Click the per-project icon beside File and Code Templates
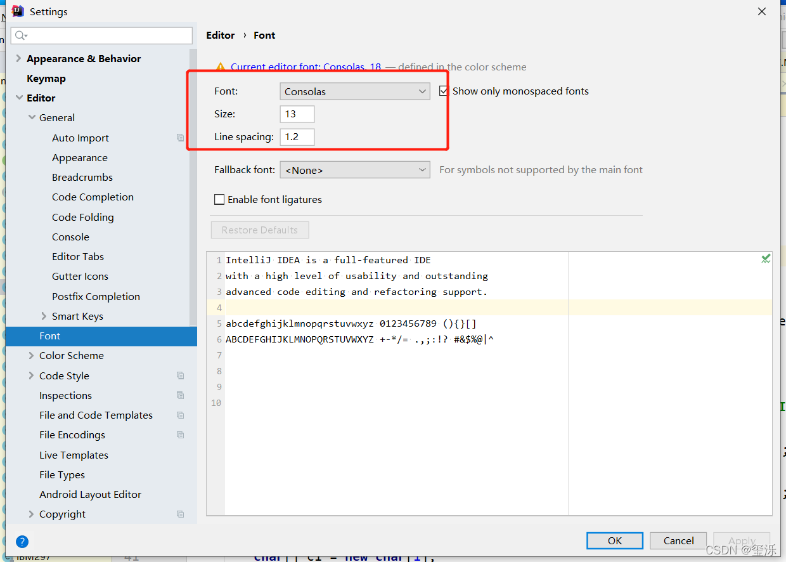This screenshot has height=562, width=786. tap(180, 415)
